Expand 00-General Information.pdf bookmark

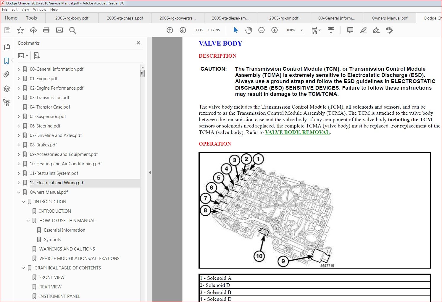(19, 69)
